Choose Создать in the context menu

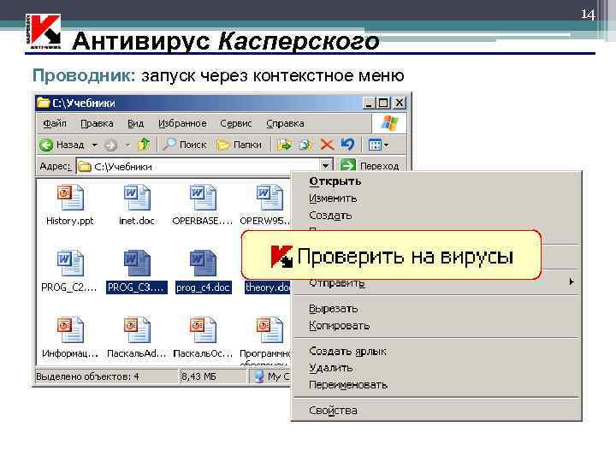(x=436, y=216)
